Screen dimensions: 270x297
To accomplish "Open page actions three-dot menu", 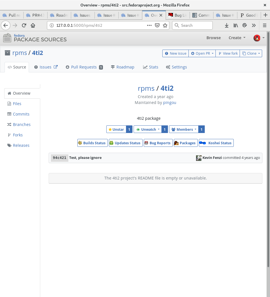I will pyautogui.click(x=149, y=25).
